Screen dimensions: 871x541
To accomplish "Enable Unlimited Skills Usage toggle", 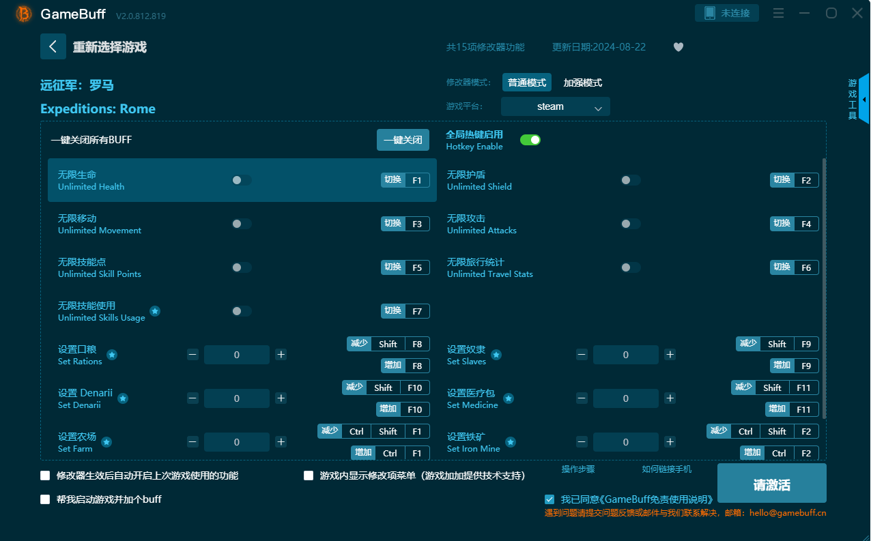I will [x=242, y=311].
